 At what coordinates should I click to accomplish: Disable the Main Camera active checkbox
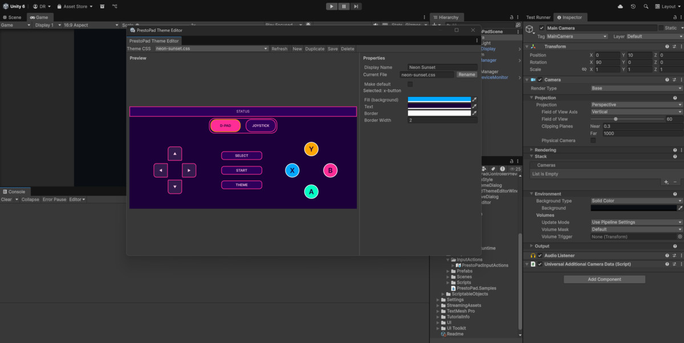541,28
